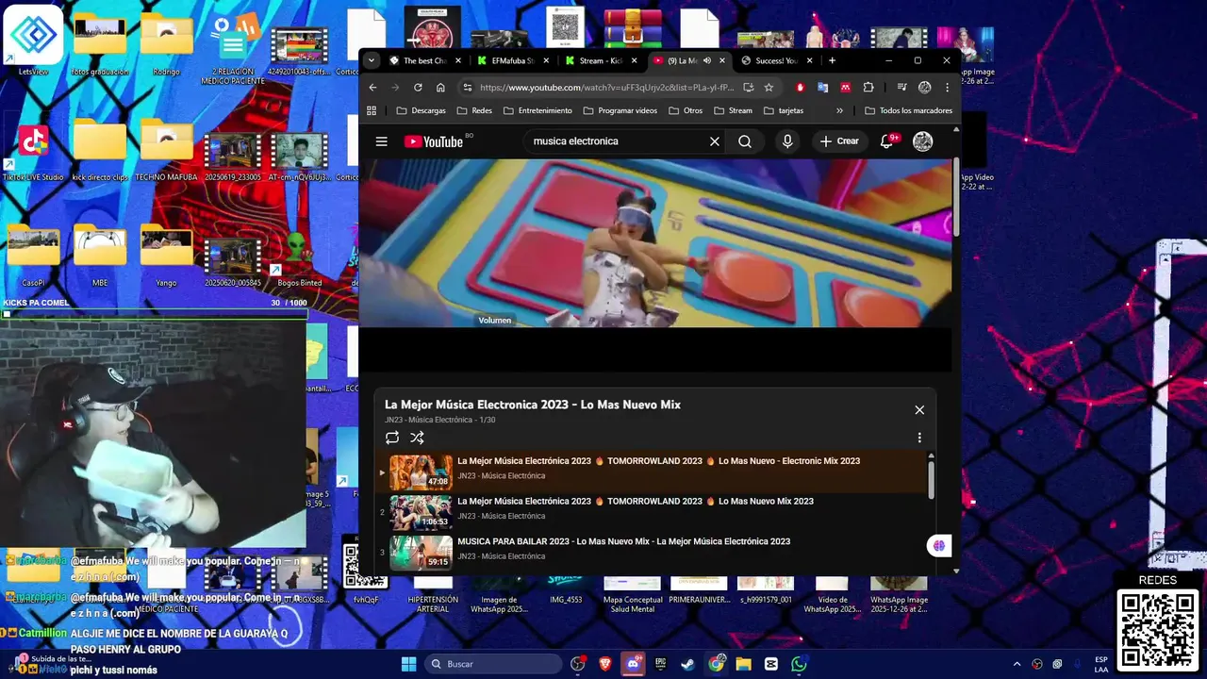Image resolution: width=1207 pixels, height=679 pixels.
Task: Open the Stream bookmarks folder
Action: pyautogui.click(x=733, y=110)
